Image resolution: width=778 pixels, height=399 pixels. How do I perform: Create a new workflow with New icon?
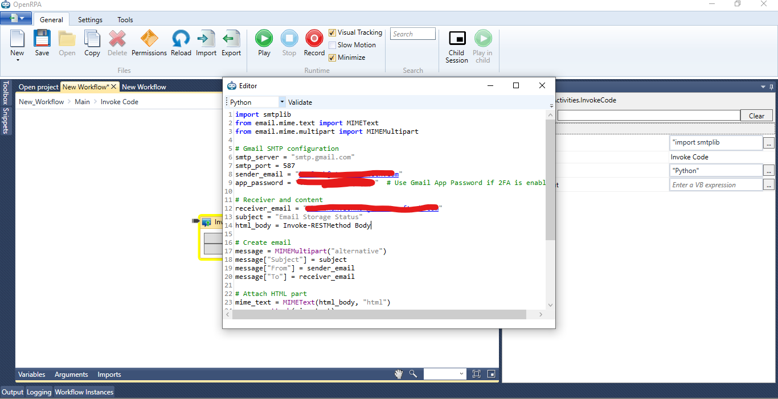(17, 39)
